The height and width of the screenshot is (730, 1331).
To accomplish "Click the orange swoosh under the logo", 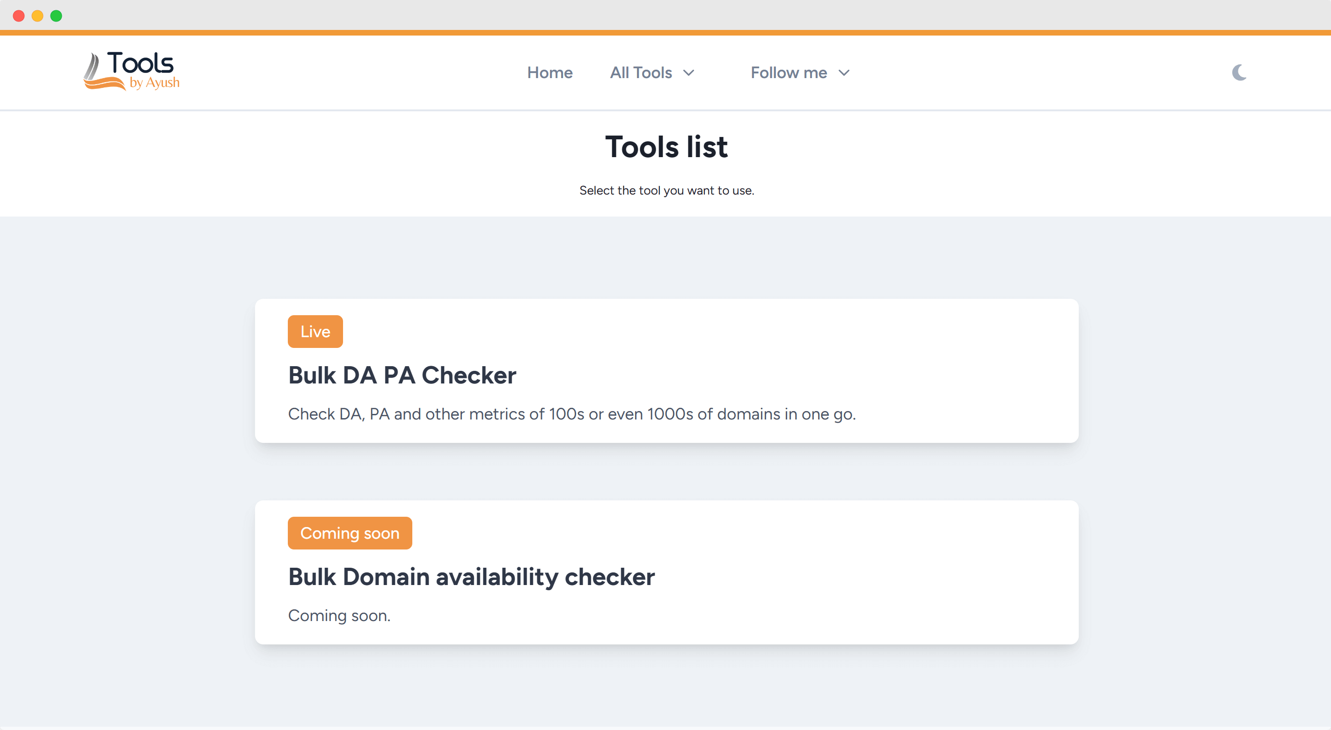I will pos(103,83).
